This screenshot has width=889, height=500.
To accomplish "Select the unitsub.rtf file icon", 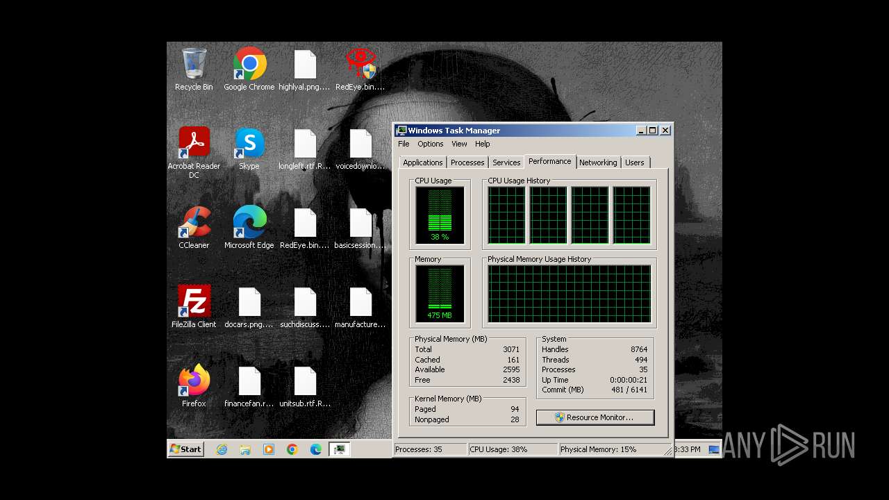I will [305, 386].
